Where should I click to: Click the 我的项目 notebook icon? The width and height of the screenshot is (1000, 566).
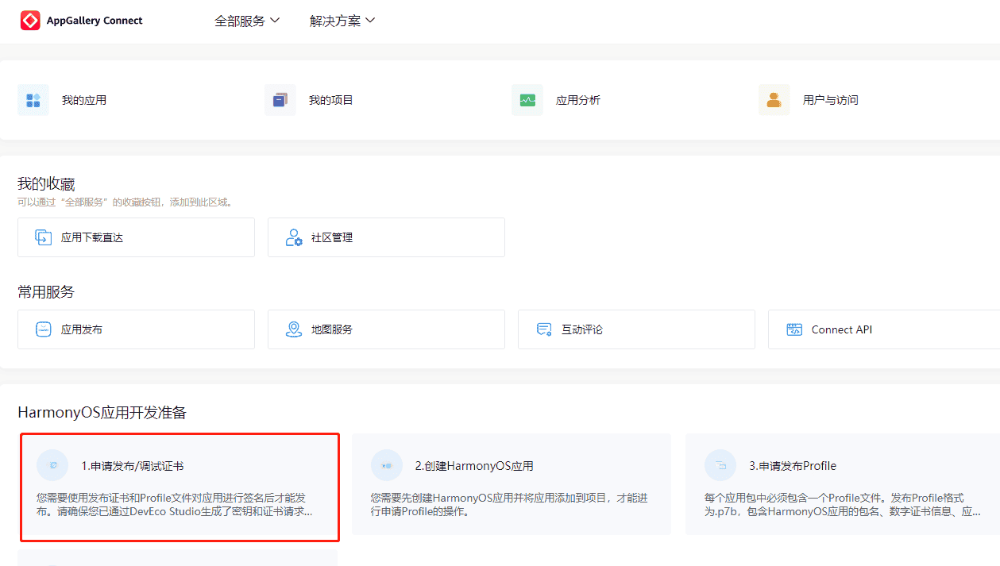click(280, 99)
